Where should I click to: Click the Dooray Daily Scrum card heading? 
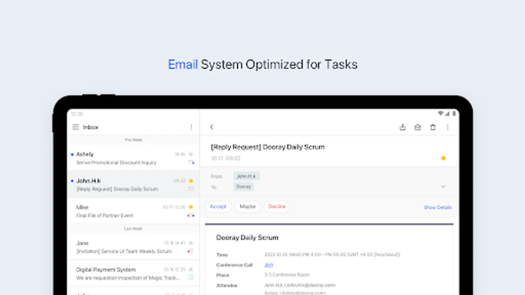pos(247,238)
